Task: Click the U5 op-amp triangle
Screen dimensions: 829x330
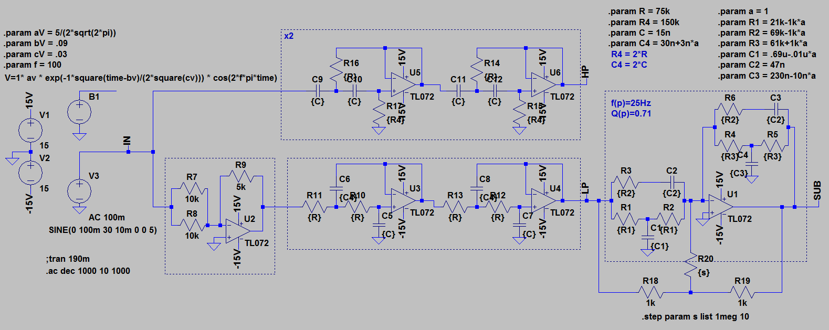Action: pos(402,84)
